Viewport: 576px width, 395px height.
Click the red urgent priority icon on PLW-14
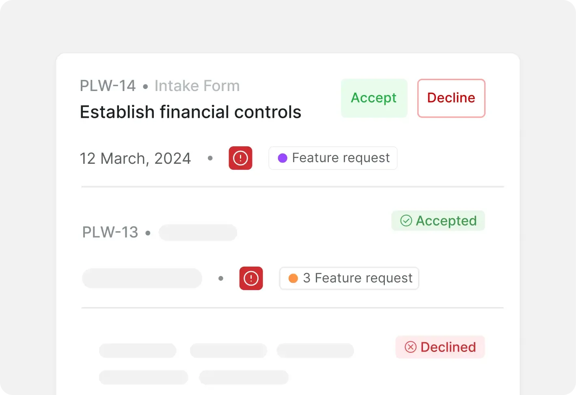tap(240, 158)
